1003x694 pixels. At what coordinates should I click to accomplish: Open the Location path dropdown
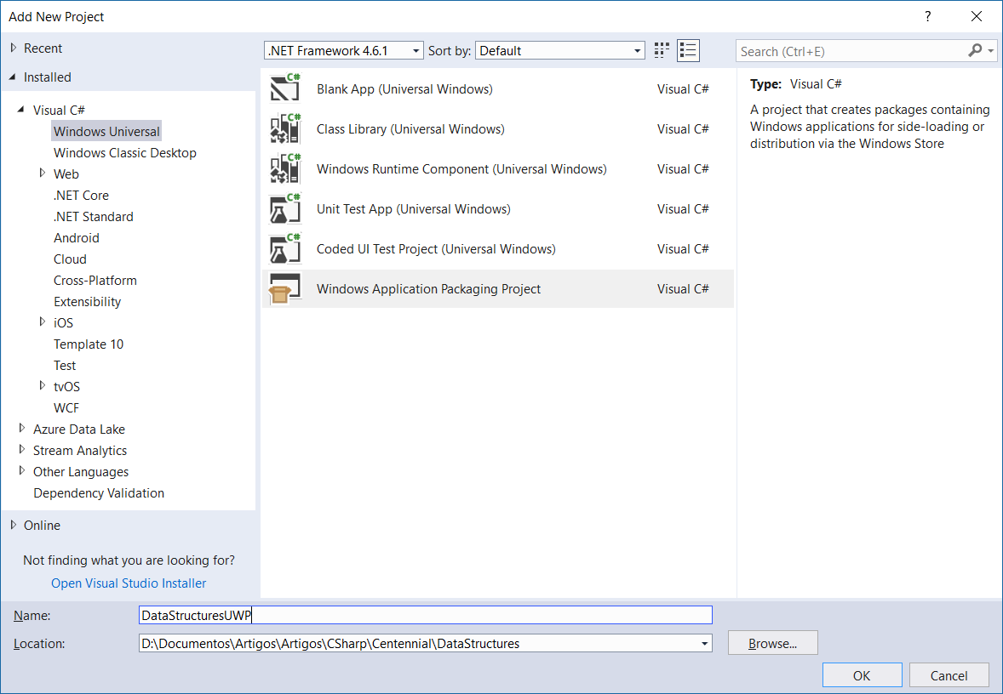pos(704,644)
